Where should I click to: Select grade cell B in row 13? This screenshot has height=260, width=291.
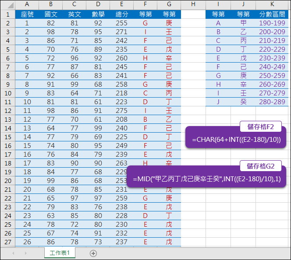click(145, 119)
